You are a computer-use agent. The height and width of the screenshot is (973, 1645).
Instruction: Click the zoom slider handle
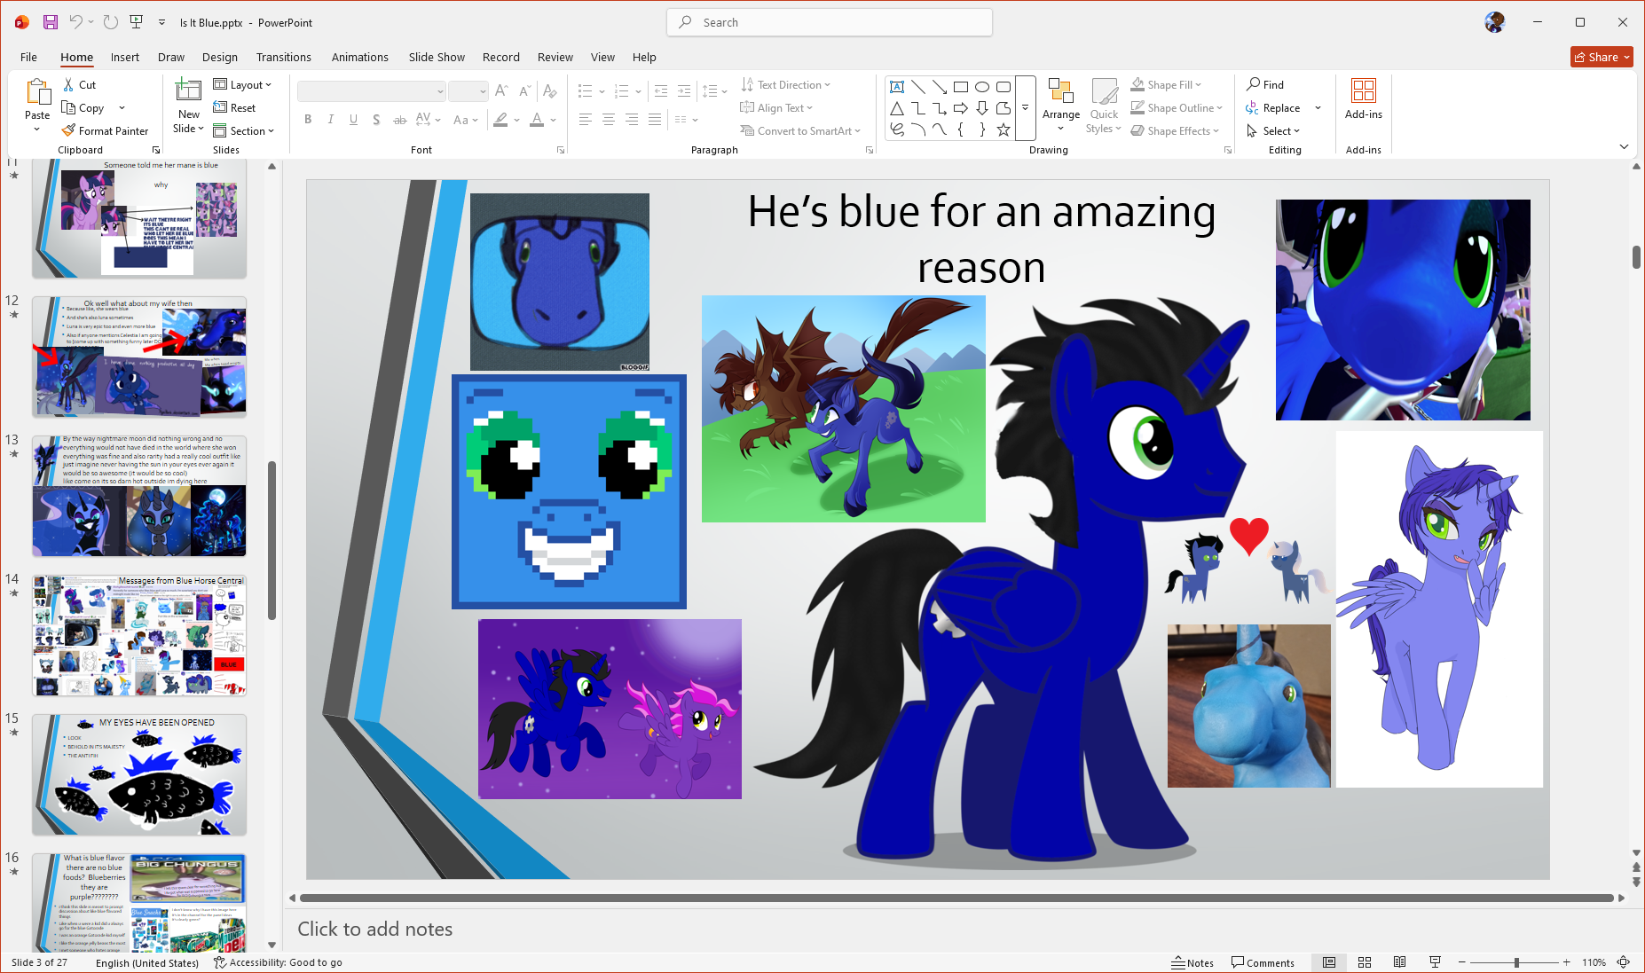(x=1516, y=962)
